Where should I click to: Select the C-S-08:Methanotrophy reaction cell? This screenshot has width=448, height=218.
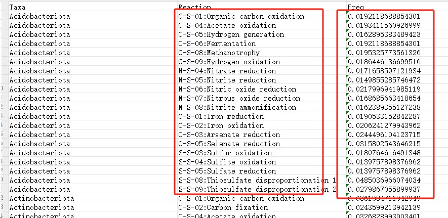219,53
